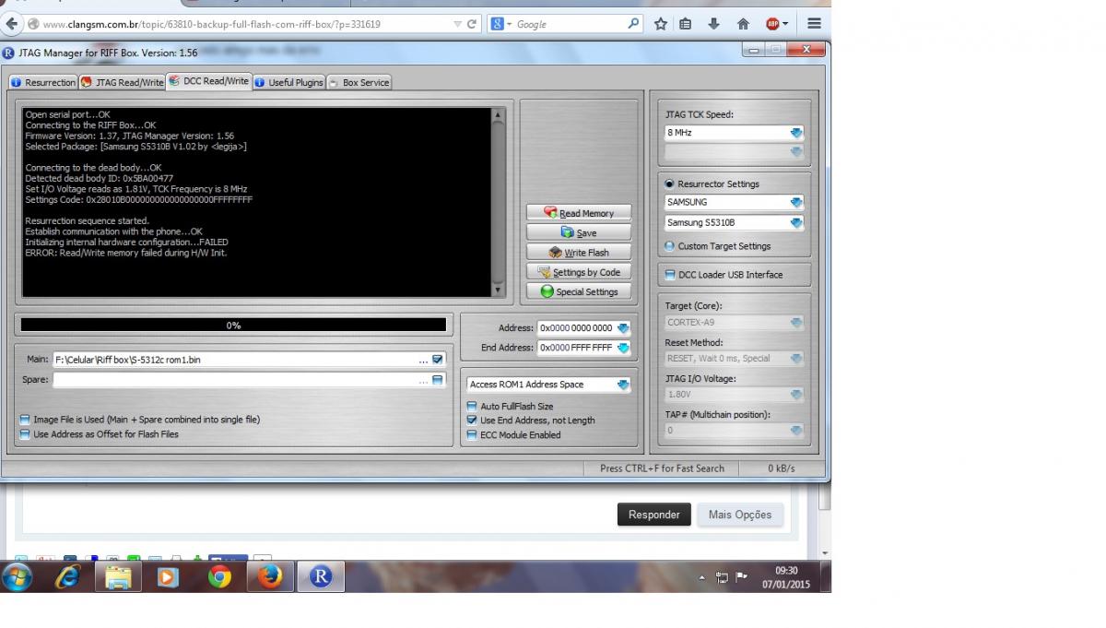Click the Firefox back arrow button

(13, 24)
